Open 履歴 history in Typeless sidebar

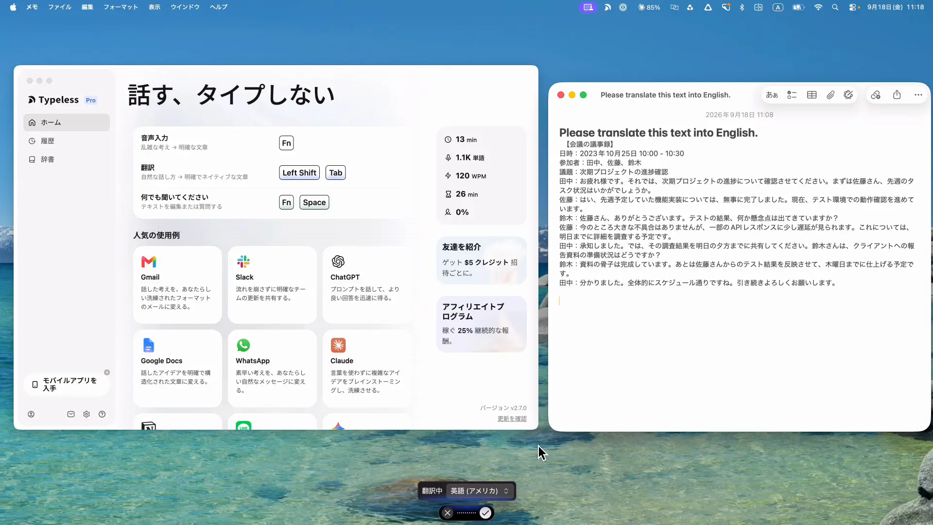(67, 141)
